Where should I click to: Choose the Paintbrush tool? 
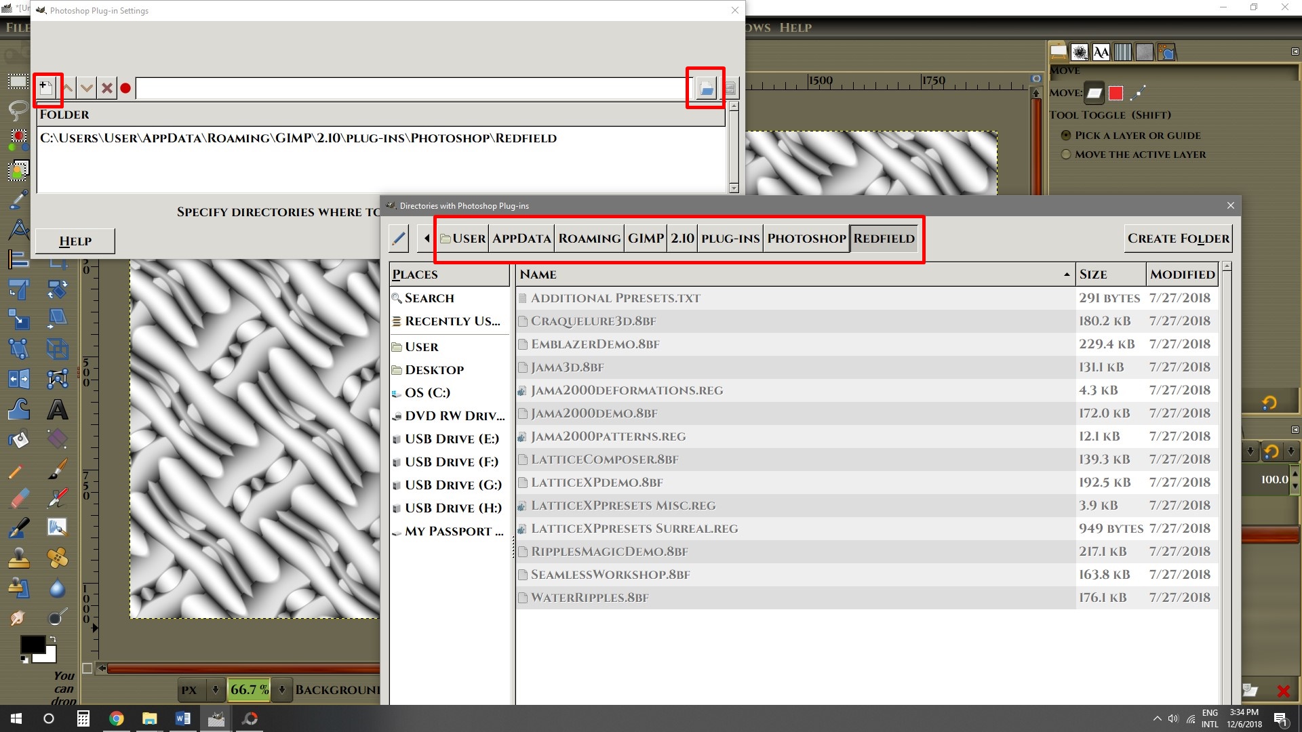point(58,469)
